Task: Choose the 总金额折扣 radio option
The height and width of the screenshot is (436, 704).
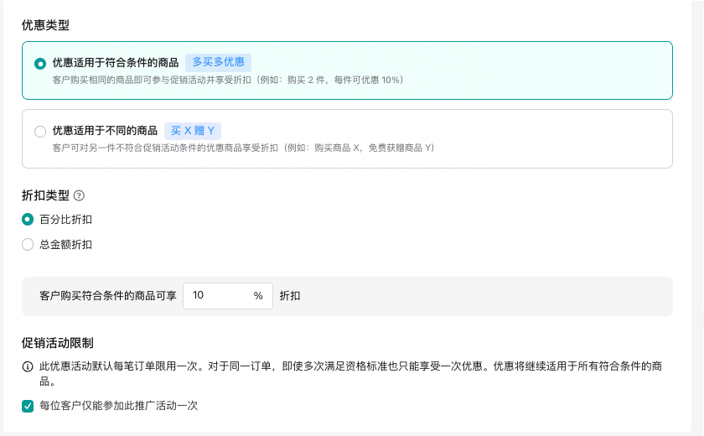Action: click(x=28, y=245)
